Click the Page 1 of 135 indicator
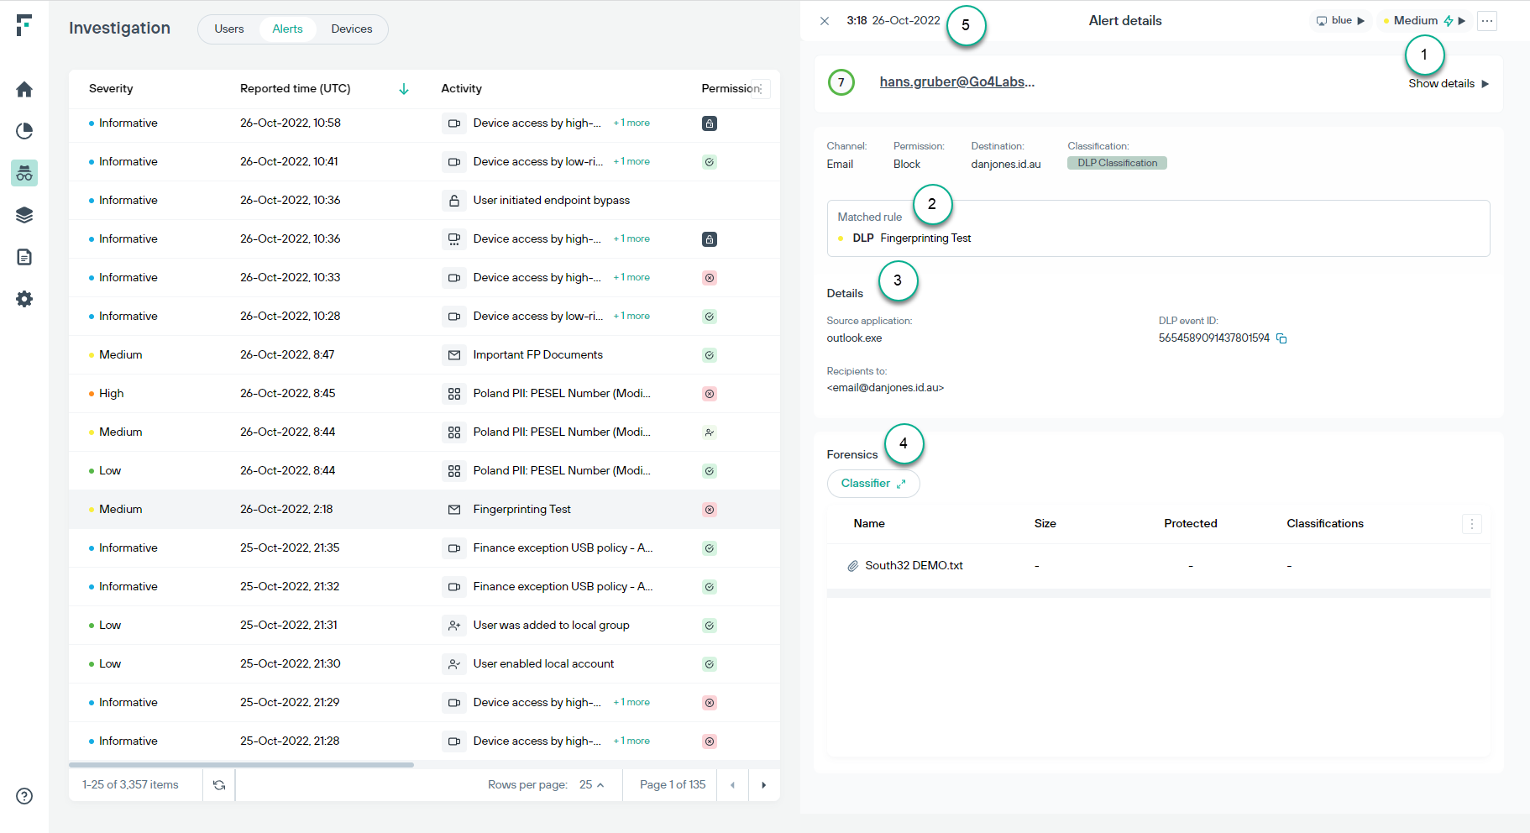 coord(673,785)
